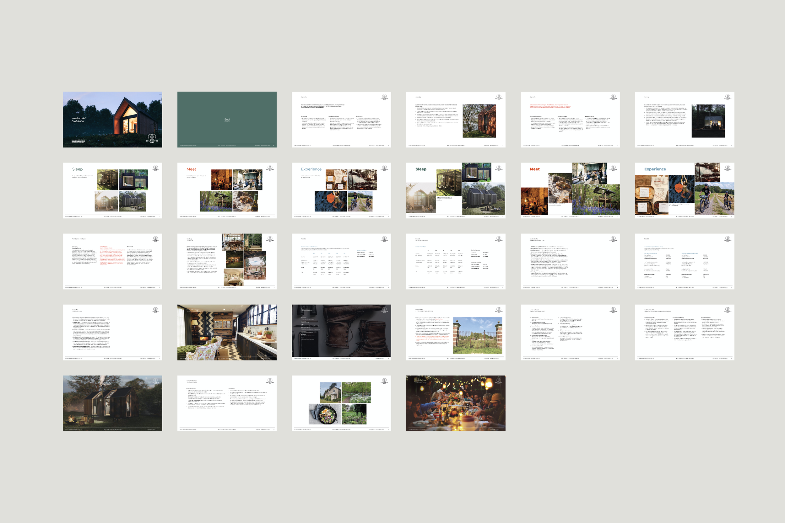This screenshot has height=523, width=785.
Task: Open slide with red cabin by lake photo
Action: point(456,120)
